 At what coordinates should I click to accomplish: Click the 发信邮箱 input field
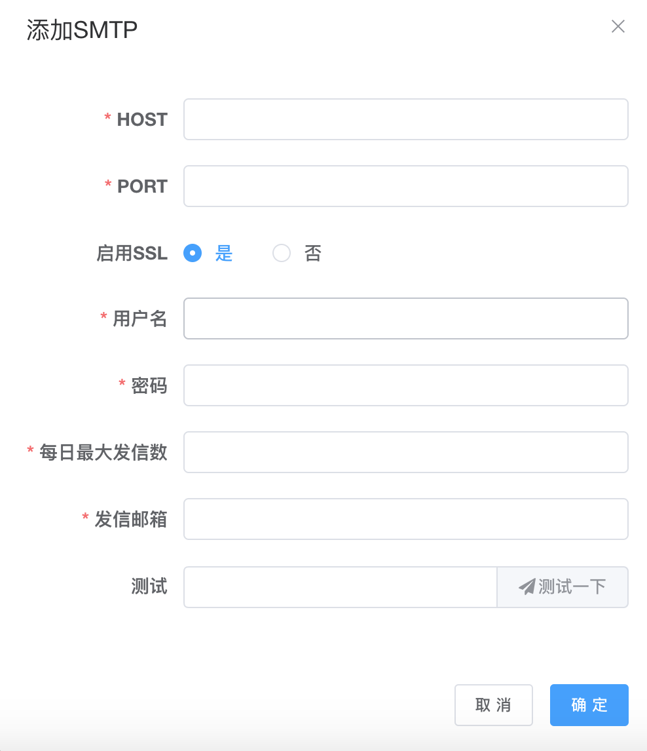click(x=406, y=519)
